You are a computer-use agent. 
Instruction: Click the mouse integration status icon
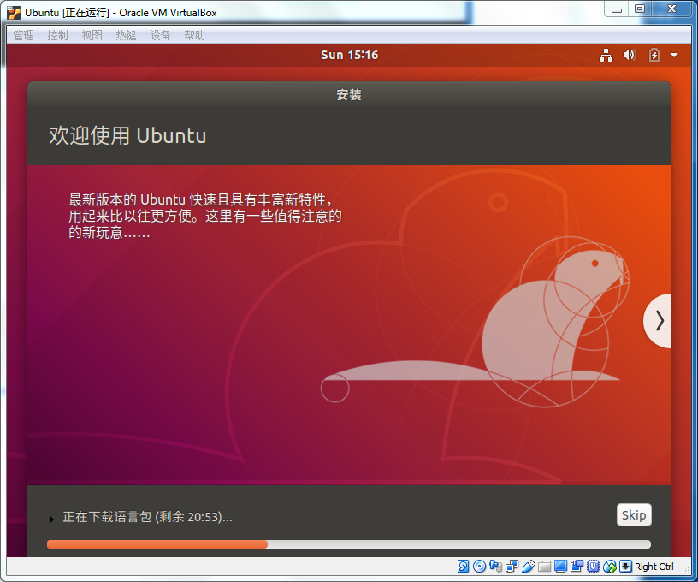(609, 567)
